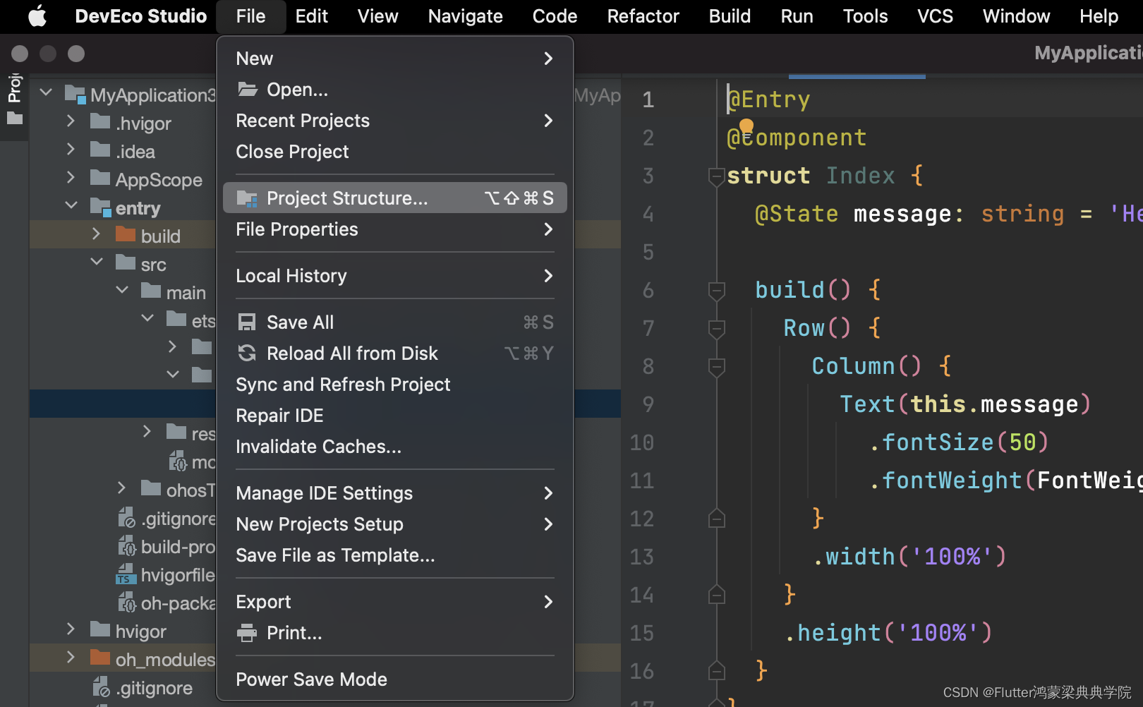
Task: Expand the hvigor folder
Action: (x=71, y=629)
